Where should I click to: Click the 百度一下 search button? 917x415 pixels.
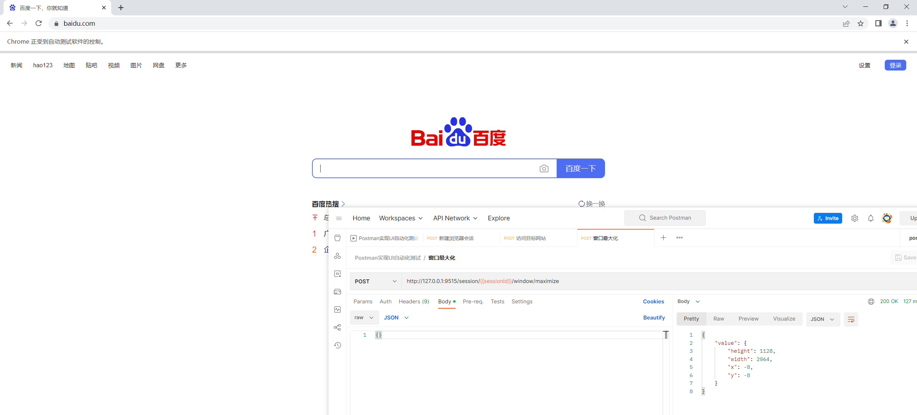click(581, 169)
